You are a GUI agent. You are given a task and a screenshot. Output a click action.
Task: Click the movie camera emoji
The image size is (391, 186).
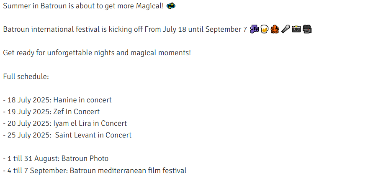click(x=307, y=29)
